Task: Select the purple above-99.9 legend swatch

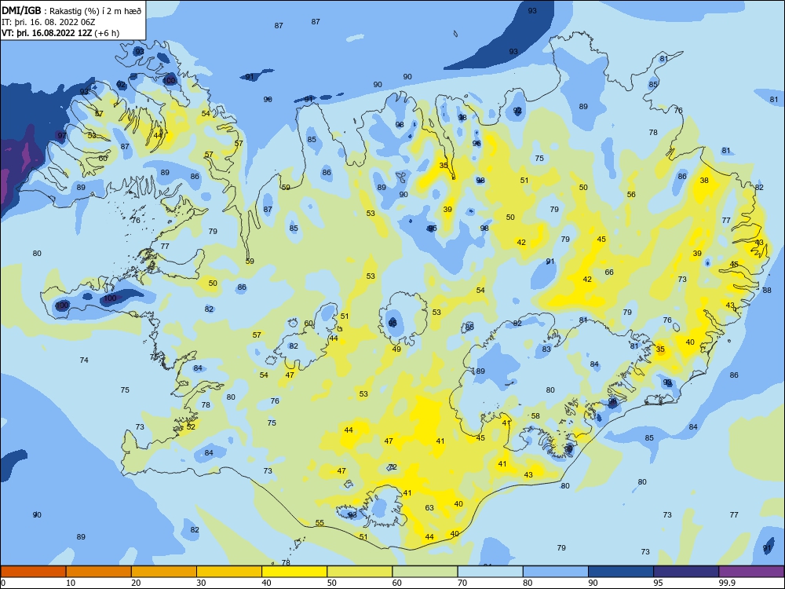Action: [751, 572]
